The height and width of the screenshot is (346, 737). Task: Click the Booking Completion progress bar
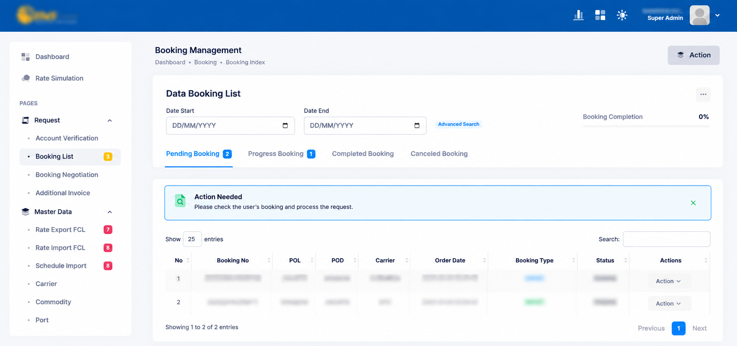(x=646, y=126)
